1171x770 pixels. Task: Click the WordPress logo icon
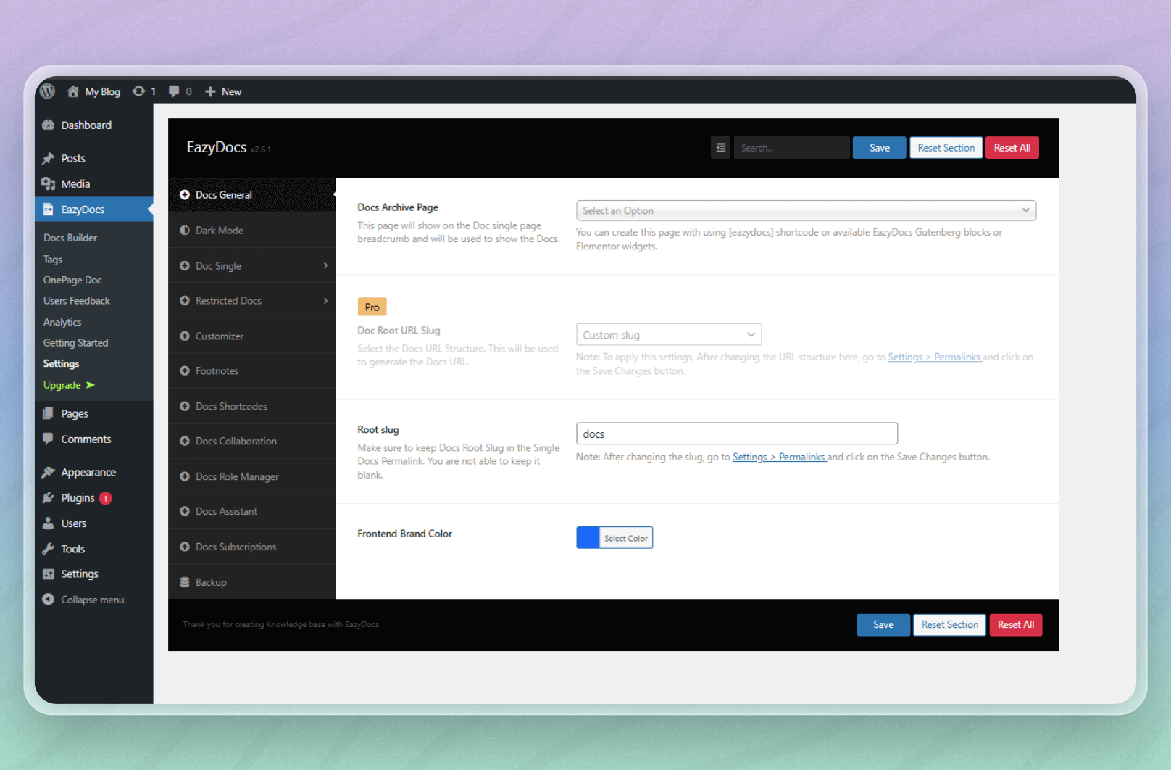pyautogui.click(x=48, y=91)
